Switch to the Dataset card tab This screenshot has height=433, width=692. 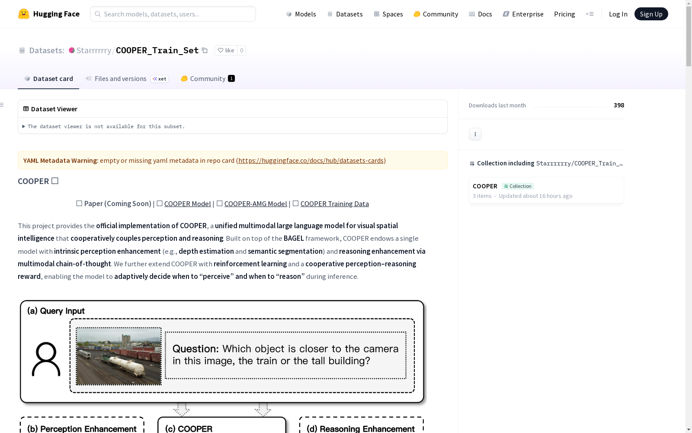point(48,78)
